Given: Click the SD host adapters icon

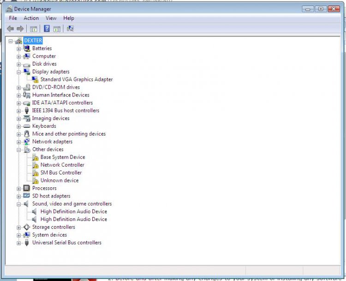Looking at the screenshot, I should coord(26,196).
